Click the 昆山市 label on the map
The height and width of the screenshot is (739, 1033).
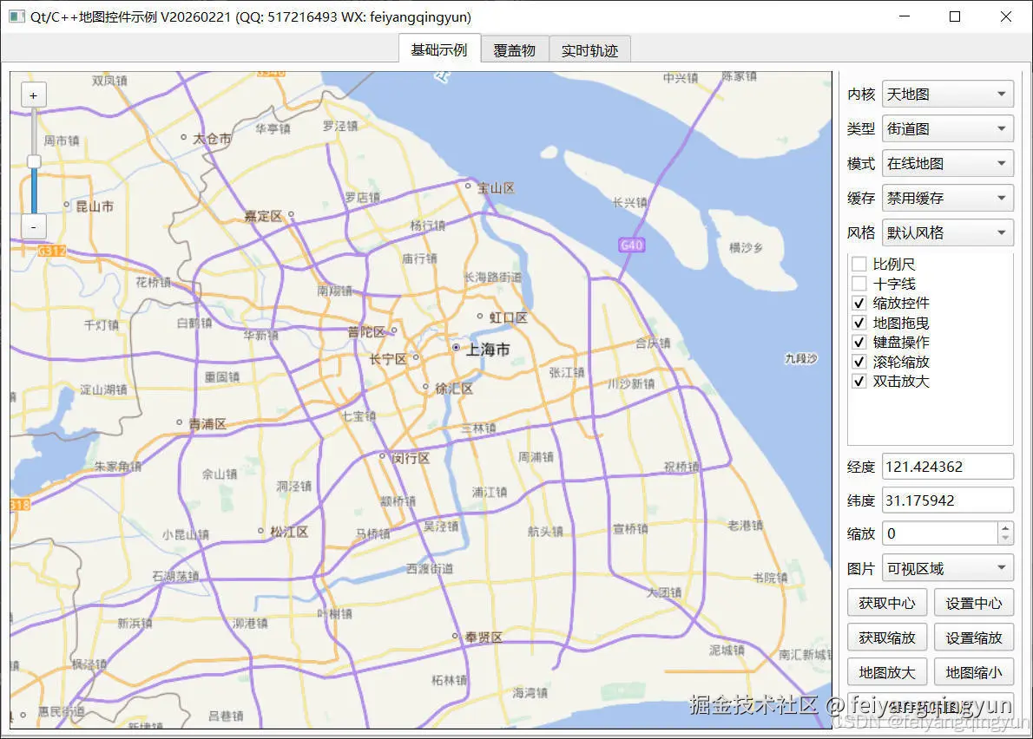click(95, 206)
